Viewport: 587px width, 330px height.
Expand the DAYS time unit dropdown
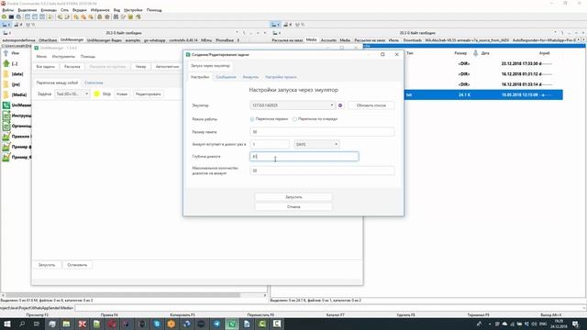tap(336, 145)
